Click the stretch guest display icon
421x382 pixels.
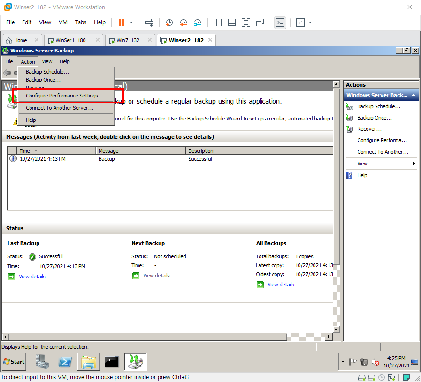click(300, 22)
